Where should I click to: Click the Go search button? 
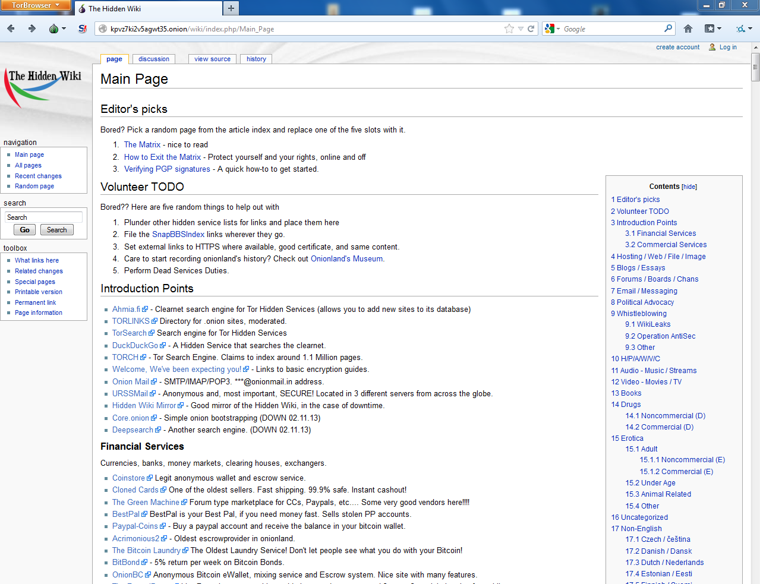24,230
